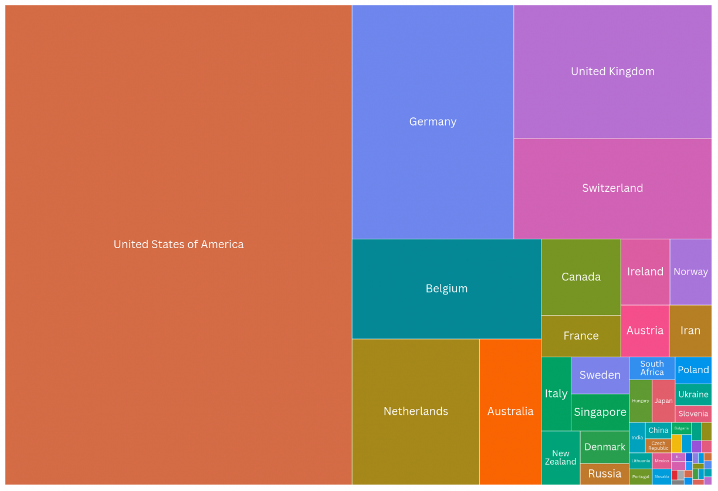This screenshot has width=718, height=491.
Task: Click the New Zealand tile
Action: pos(560,458)
